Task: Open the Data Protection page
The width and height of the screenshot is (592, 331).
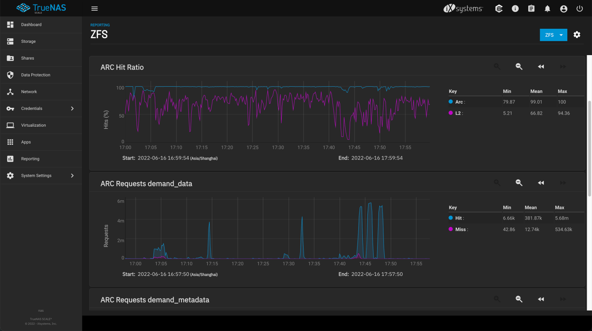Action: tap(35, 75)
